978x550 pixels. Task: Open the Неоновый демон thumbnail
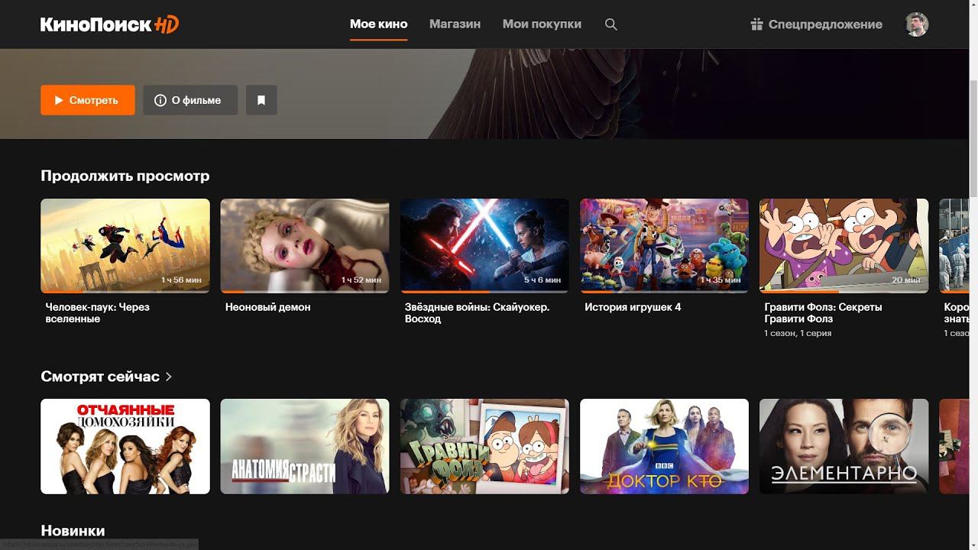click(305, 246)
